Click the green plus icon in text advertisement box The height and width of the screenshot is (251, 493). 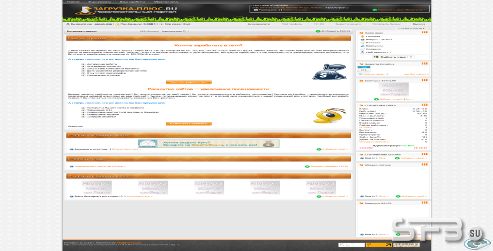[x=375, y=10]
